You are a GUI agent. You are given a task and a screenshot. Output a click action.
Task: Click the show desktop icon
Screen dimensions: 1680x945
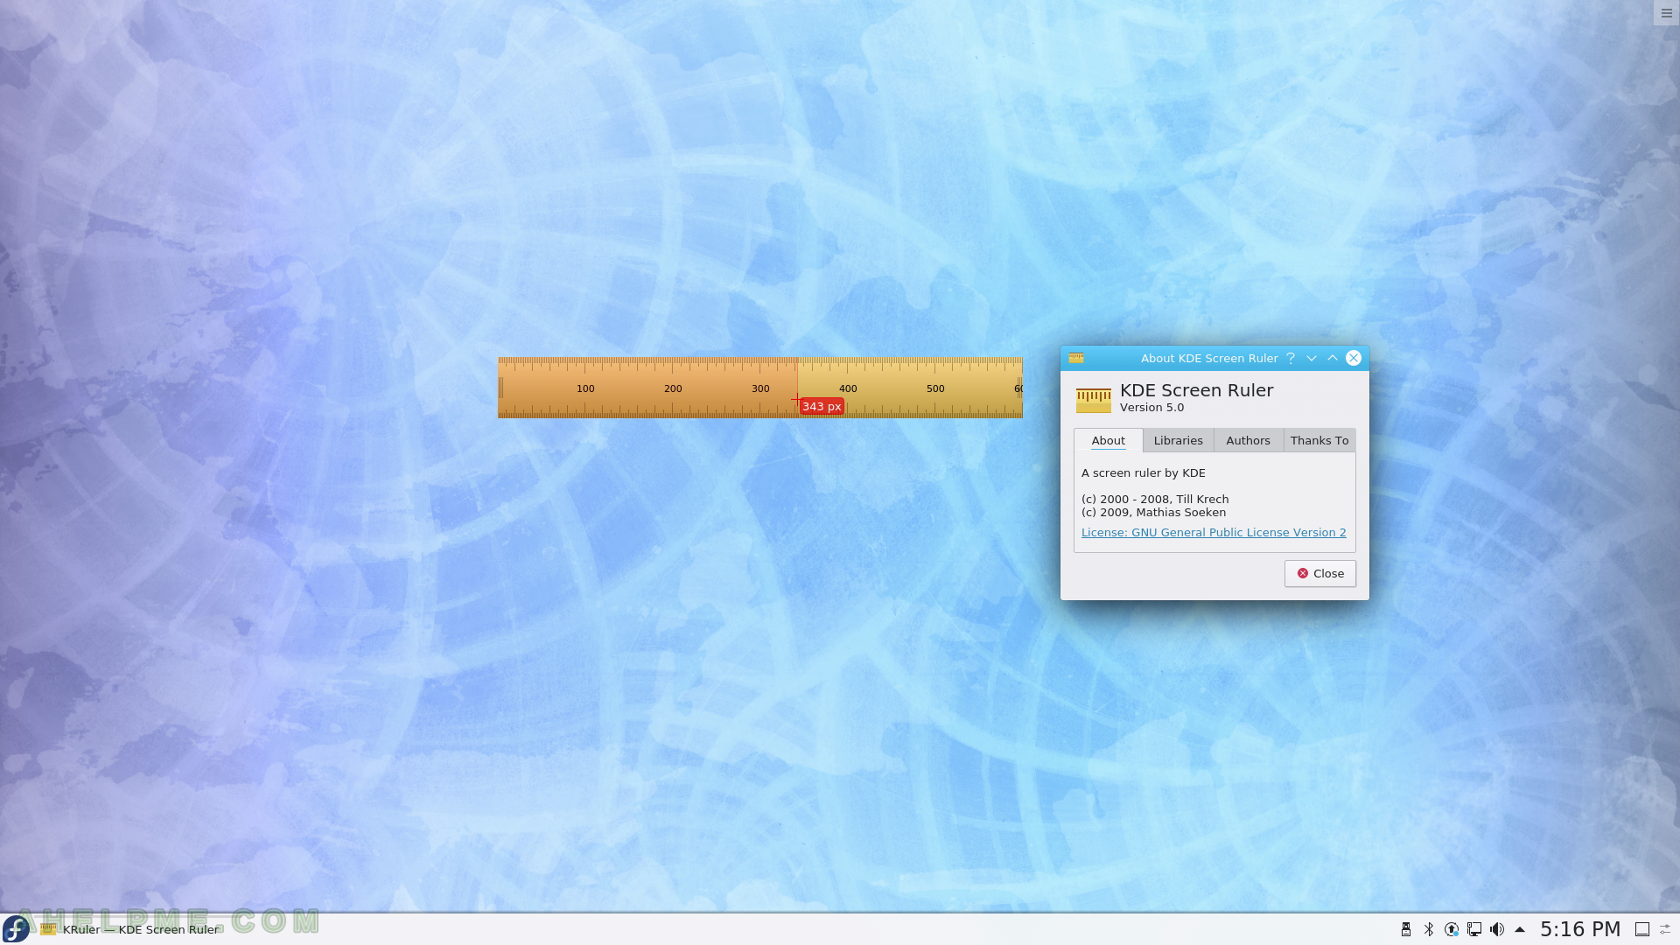click(x=1642, y=929)
